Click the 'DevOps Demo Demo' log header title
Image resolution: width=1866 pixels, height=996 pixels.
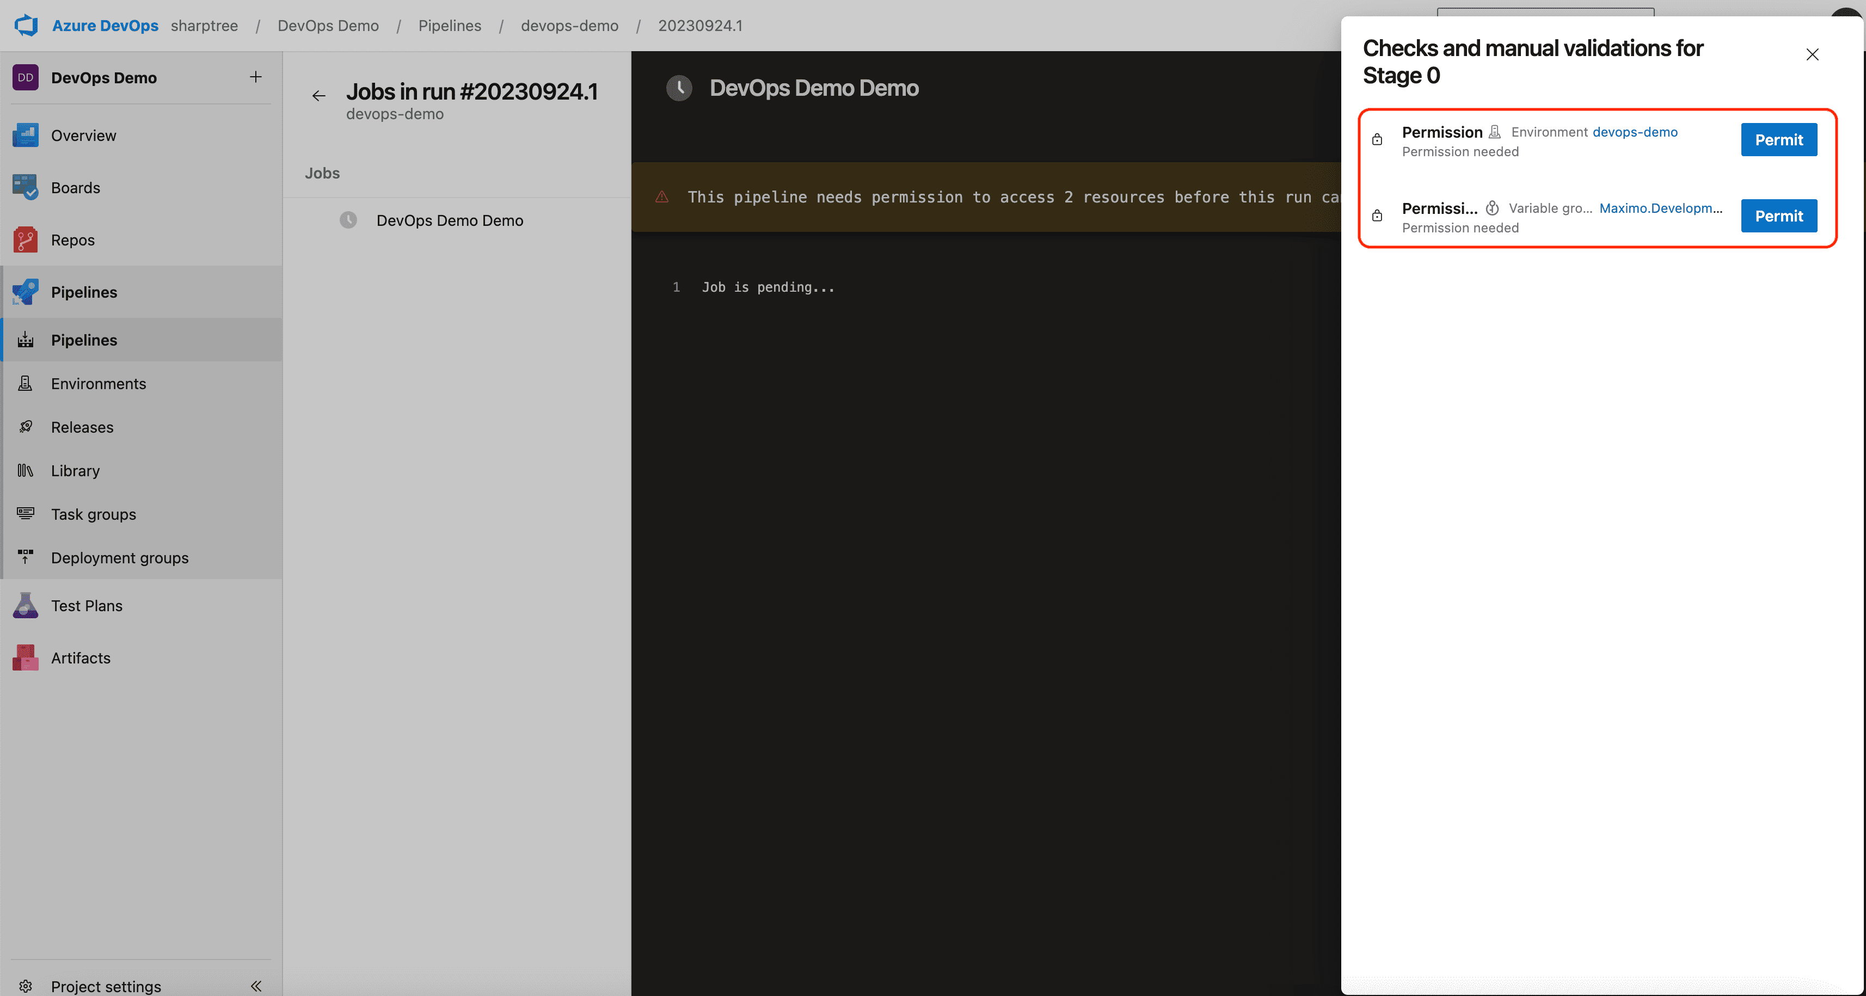coord(814,88)
